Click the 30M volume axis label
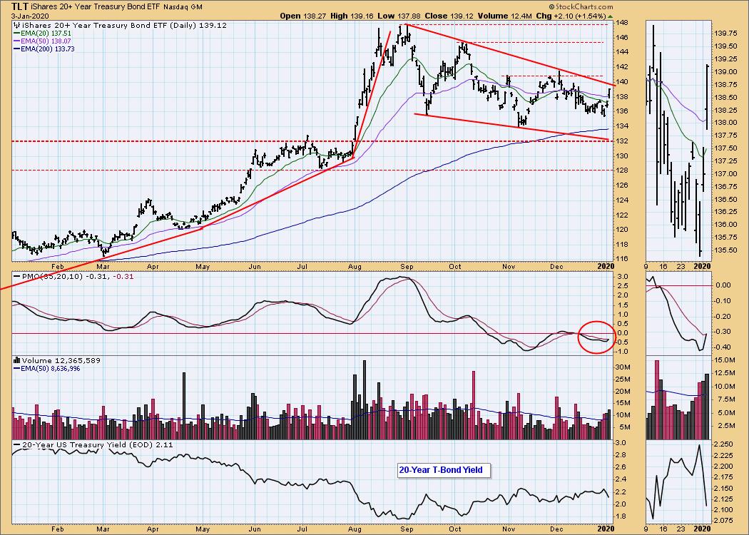The height and width of the screenshot is (535, 749). (623, 367)
